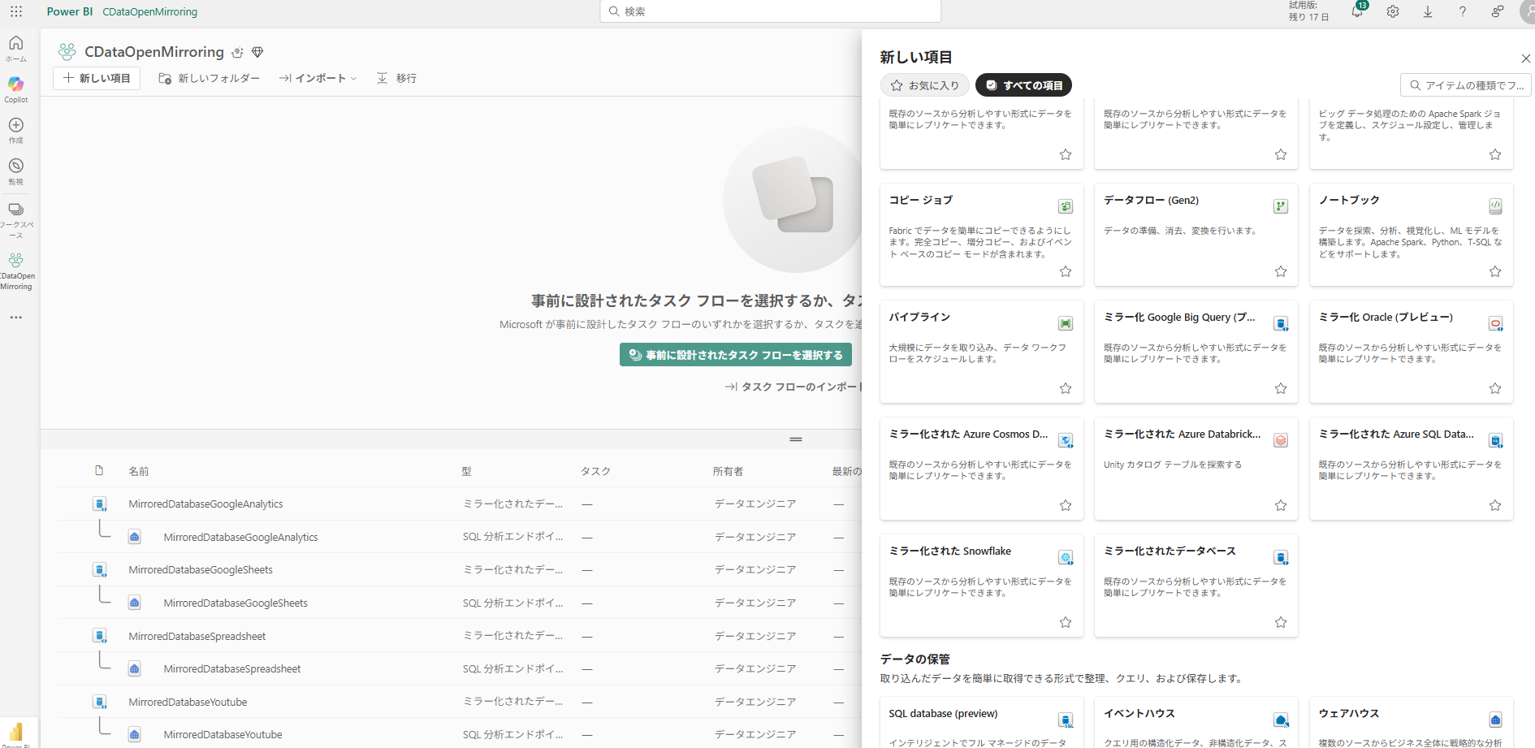Select the ミラー化された Azure Databricks card
The height and width of the screenshot is (748, 1535).
click(1196, 469)
